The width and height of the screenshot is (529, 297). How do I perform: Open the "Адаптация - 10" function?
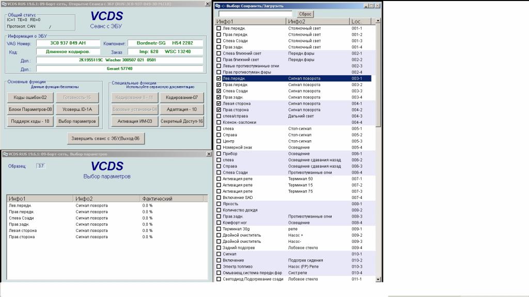[x=181, y=109]
